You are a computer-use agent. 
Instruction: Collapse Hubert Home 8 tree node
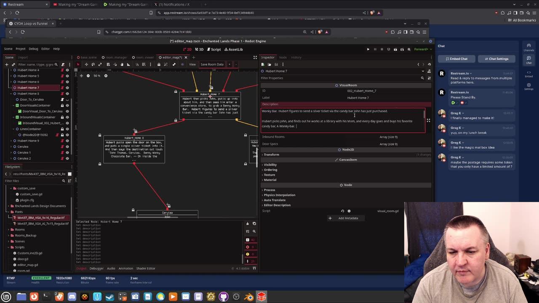click(11, 93)
